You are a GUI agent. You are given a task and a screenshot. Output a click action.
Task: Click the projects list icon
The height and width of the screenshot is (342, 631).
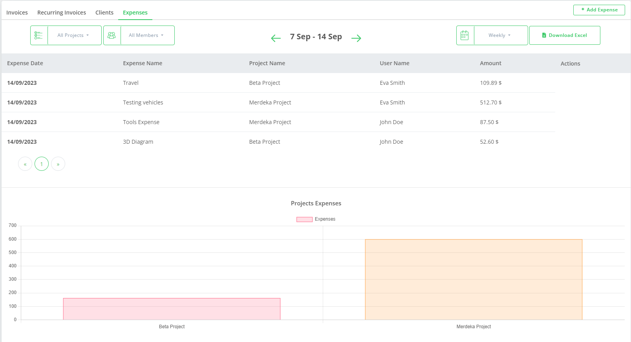(38, 35)
